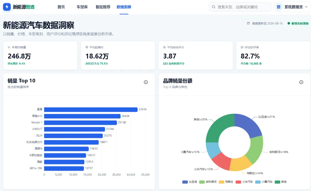Toggle 小米汽车 legend item
The width and height of the screenshot is (311, 191).
(x=244, y=182)
